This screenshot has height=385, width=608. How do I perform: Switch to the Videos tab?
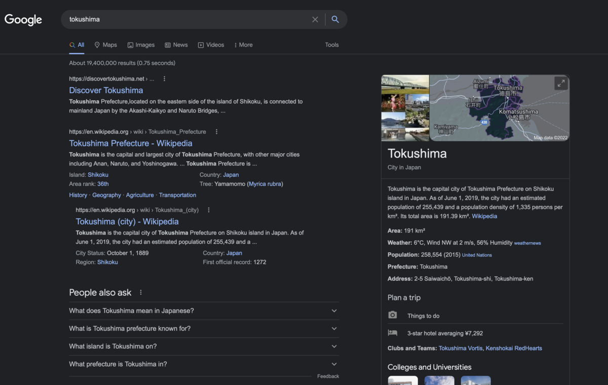click(211, 45)
